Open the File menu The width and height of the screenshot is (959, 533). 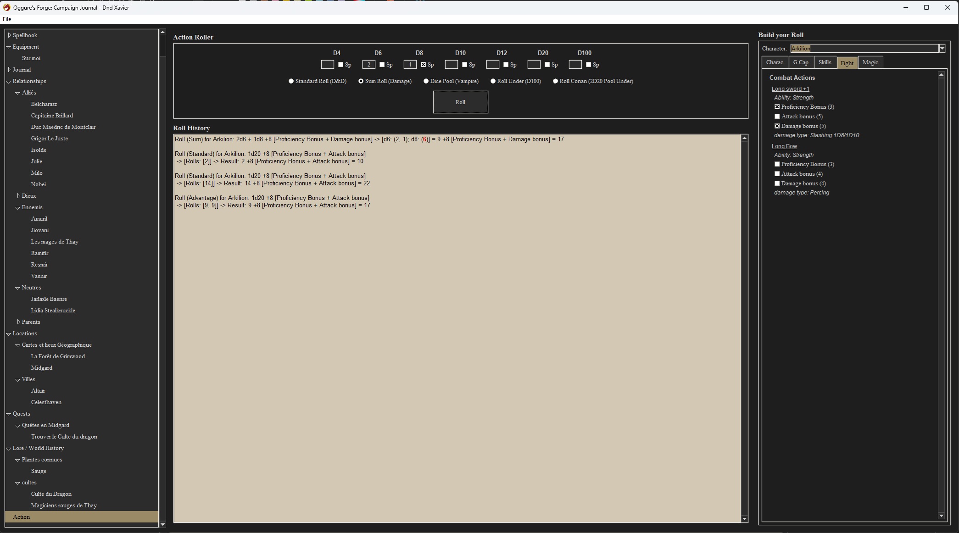click(x=7, y=19)
